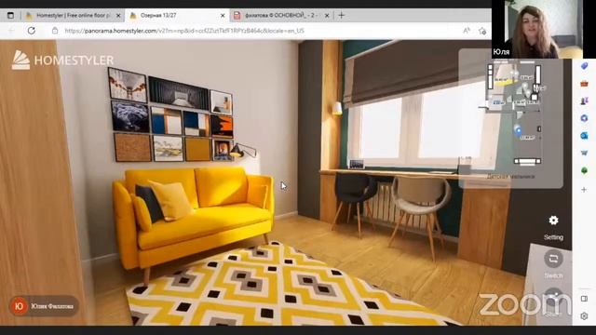Click the Homestyler logo

[x=62, y=60]
